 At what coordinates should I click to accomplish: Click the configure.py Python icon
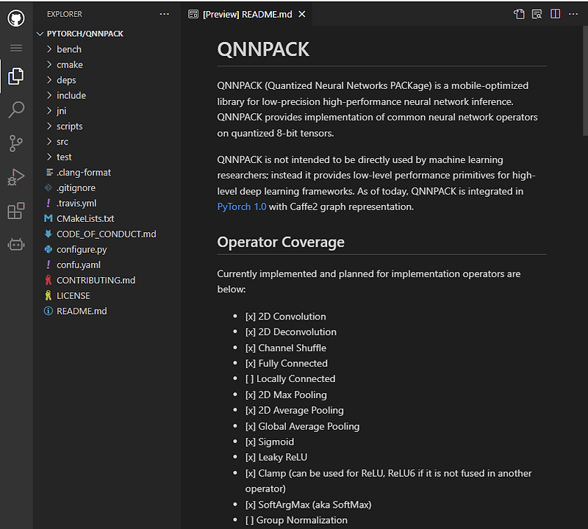tap(49, 249)
